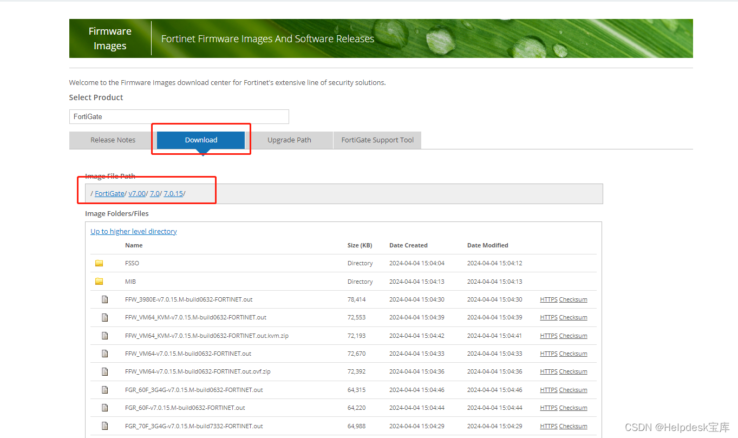The height and width of the screenshot is (438, 738).
Task: Download FFW_VM64_KVM kvm.zip via HTTPS
Action: pos(548,336)
